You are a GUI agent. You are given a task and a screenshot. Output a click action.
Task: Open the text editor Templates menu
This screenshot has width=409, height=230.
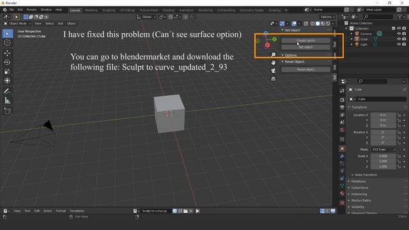77,211
